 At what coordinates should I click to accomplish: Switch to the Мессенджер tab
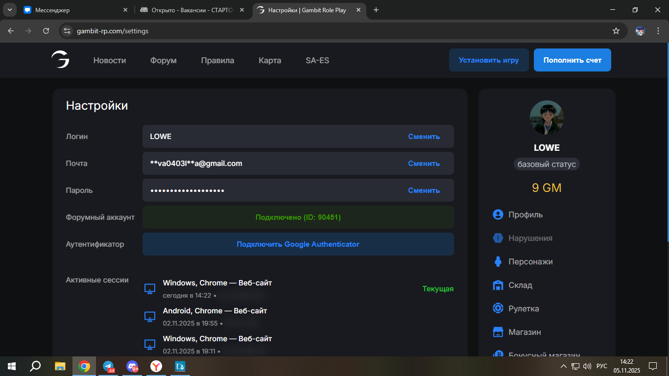tap(73, 10)
